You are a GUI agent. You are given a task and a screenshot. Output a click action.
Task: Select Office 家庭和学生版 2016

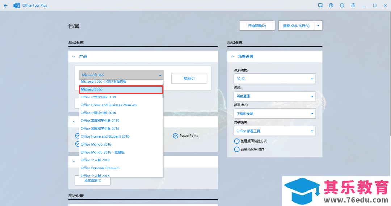[x=121, y=129]
